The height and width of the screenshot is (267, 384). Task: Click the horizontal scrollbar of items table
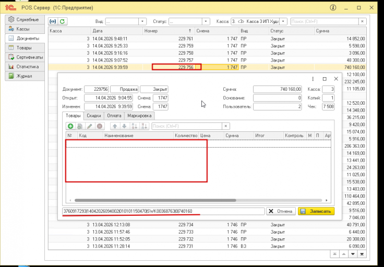[155, 200]
